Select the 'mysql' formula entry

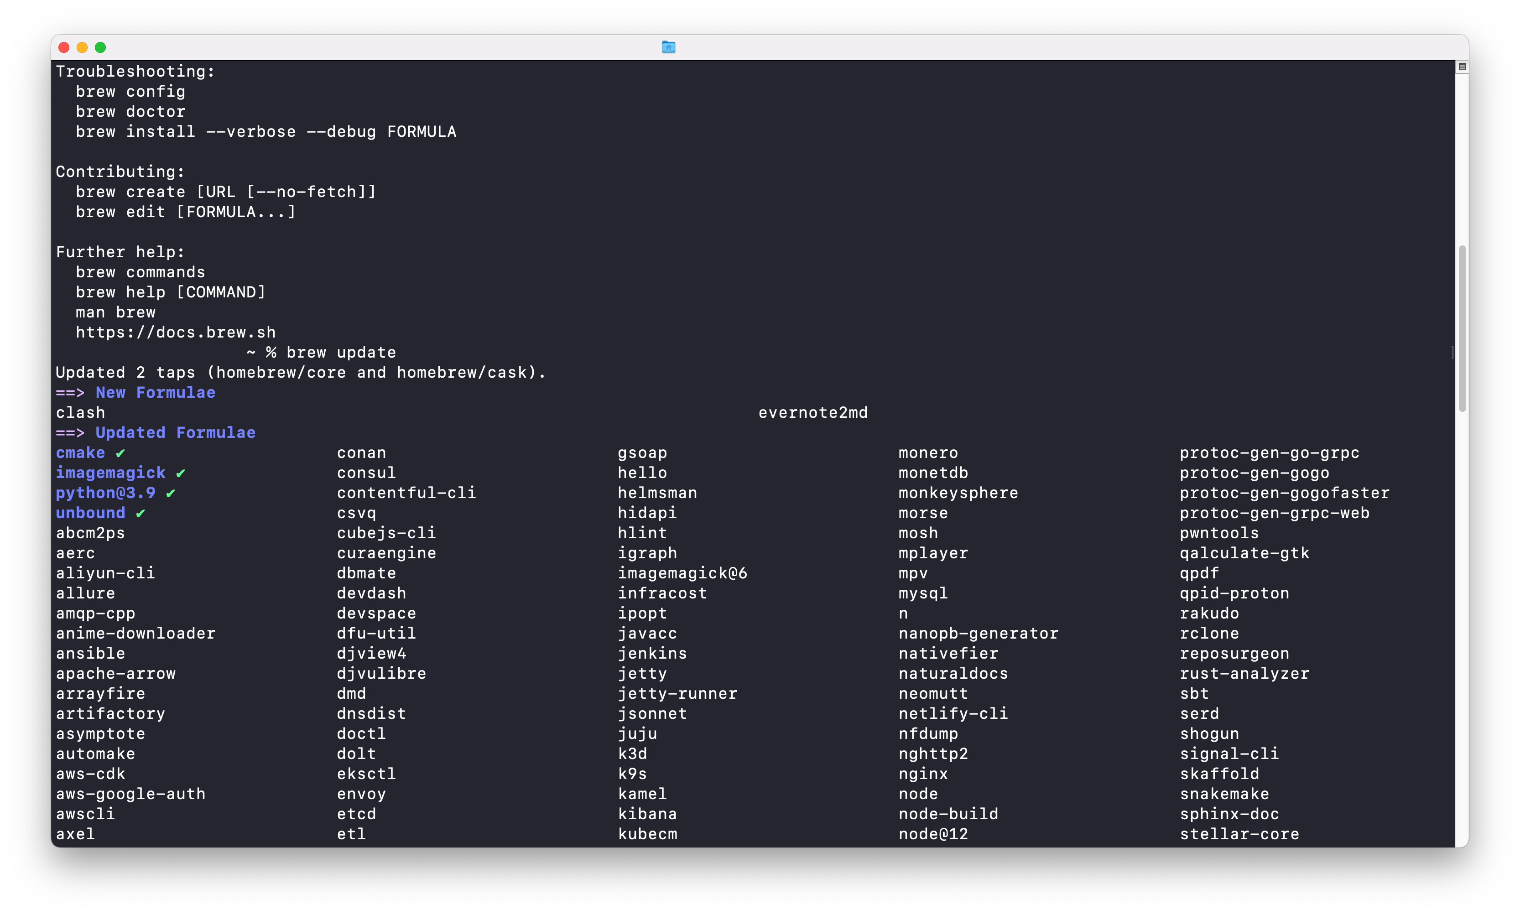(923, 593)
